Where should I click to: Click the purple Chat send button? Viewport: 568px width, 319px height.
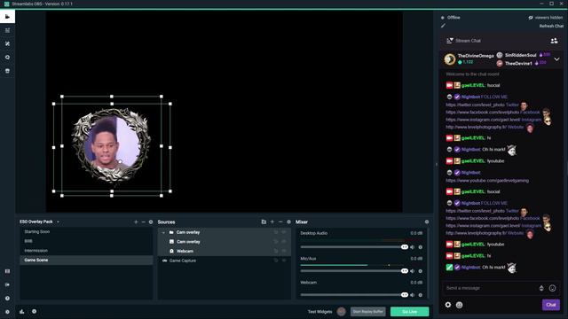pyautogui.click(x=550, y=305)
